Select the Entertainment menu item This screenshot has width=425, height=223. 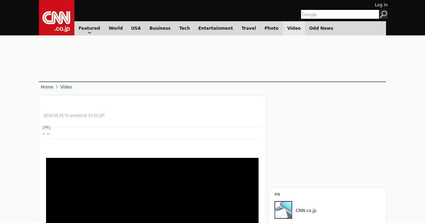coord(216,28)
